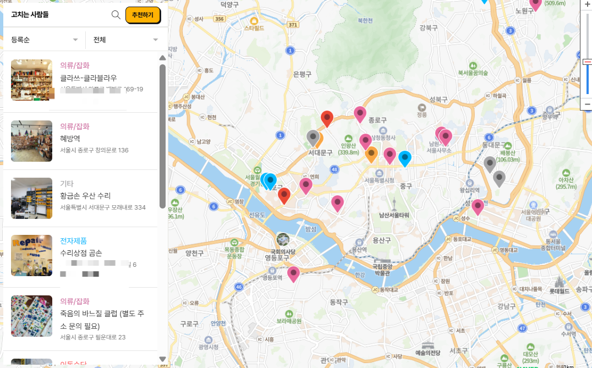Click the 국립중앙박물관 landmark icon
592x368 pixels.
point(382,261)
